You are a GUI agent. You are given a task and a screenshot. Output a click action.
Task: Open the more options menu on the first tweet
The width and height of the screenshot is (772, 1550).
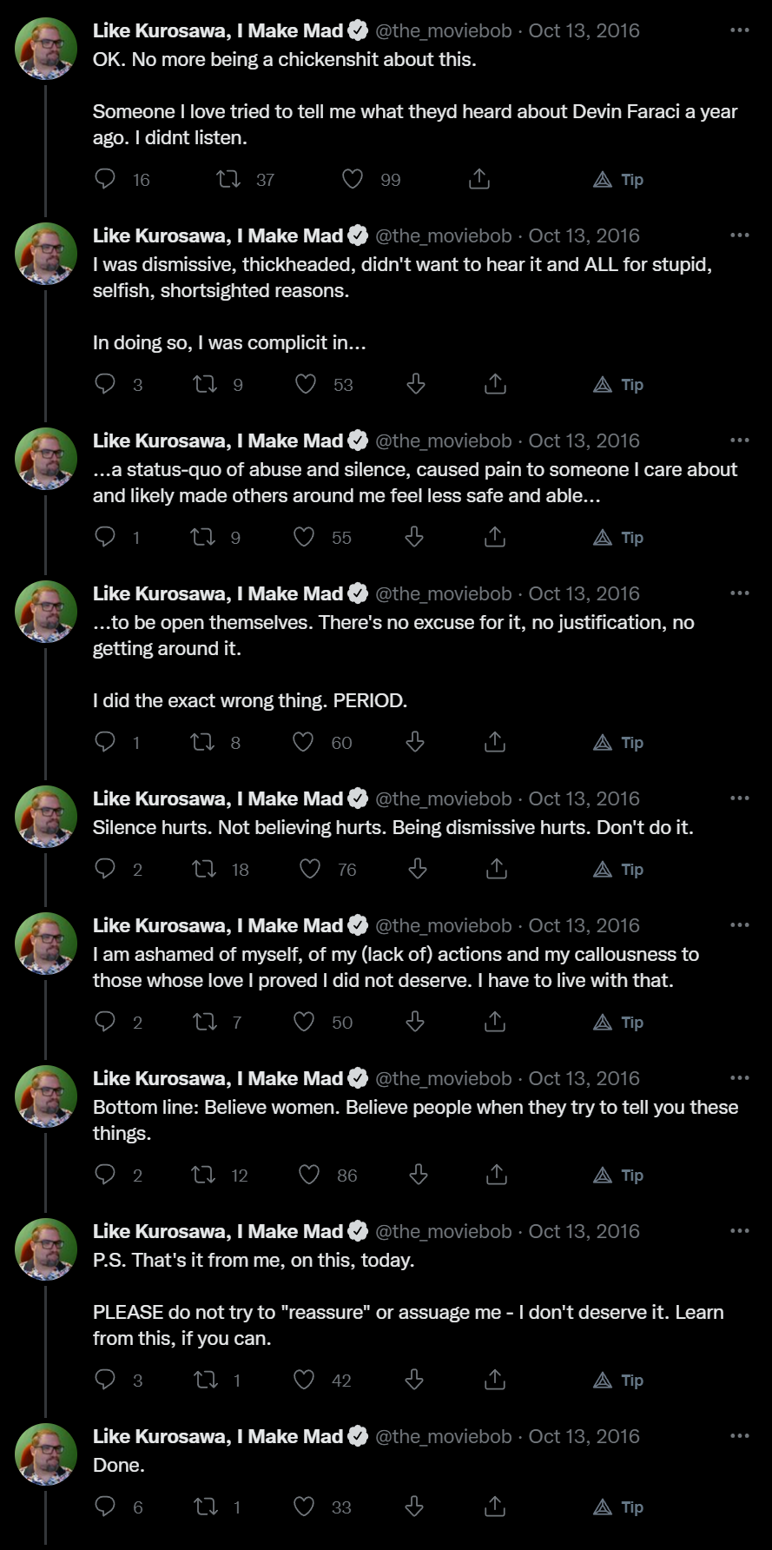point(739,30)
